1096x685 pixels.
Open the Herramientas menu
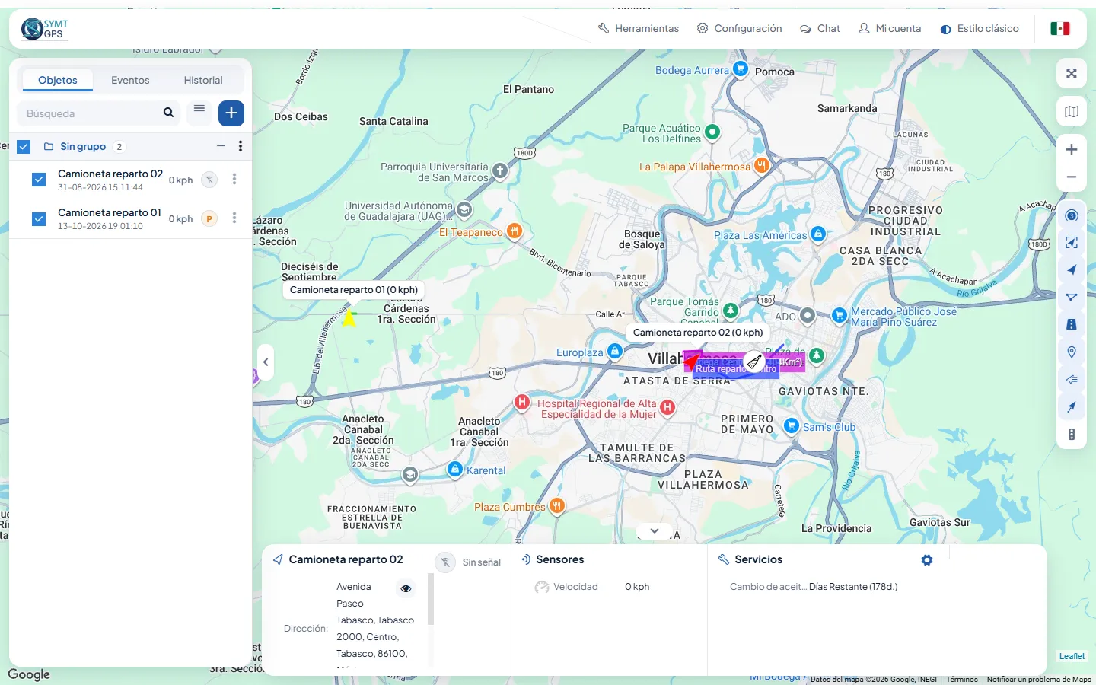coord(638,28)
